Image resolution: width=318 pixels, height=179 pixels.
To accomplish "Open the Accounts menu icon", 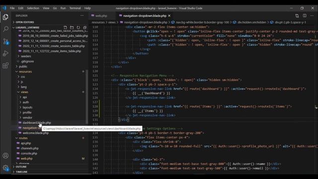I will [x=5, y=156].
